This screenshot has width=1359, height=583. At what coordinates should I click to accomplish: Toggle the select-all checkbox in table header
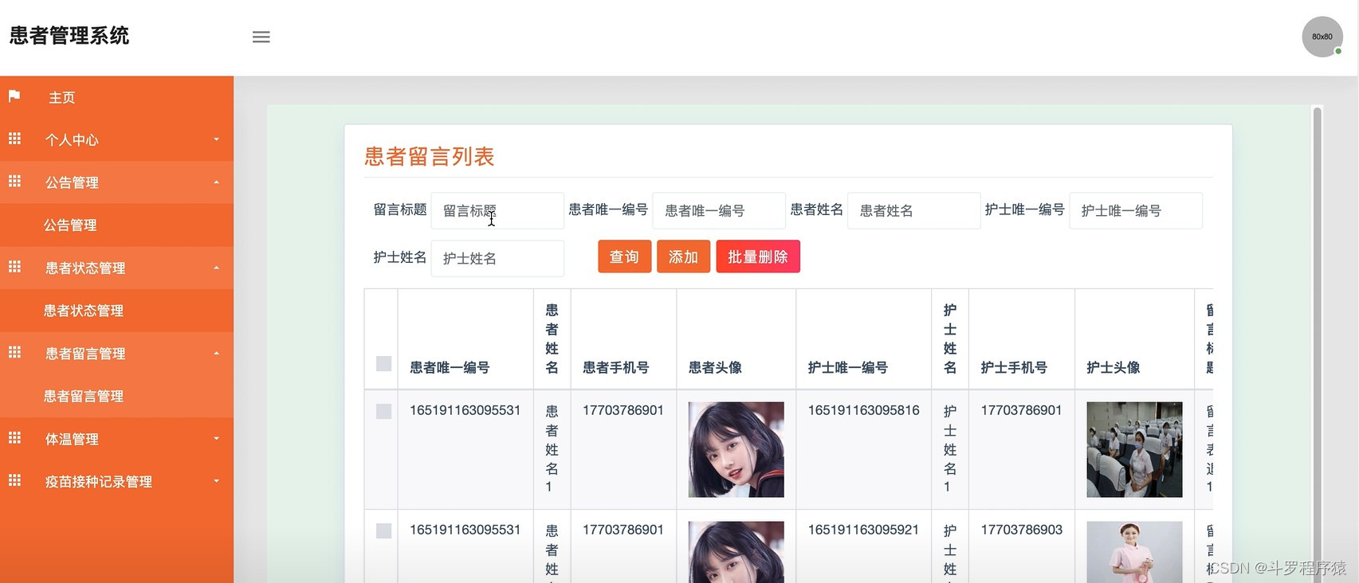383,363
